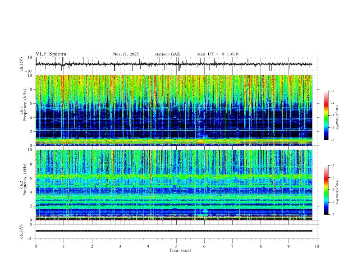Click the "-7" label on ch.2 color bar

(332, 215)
